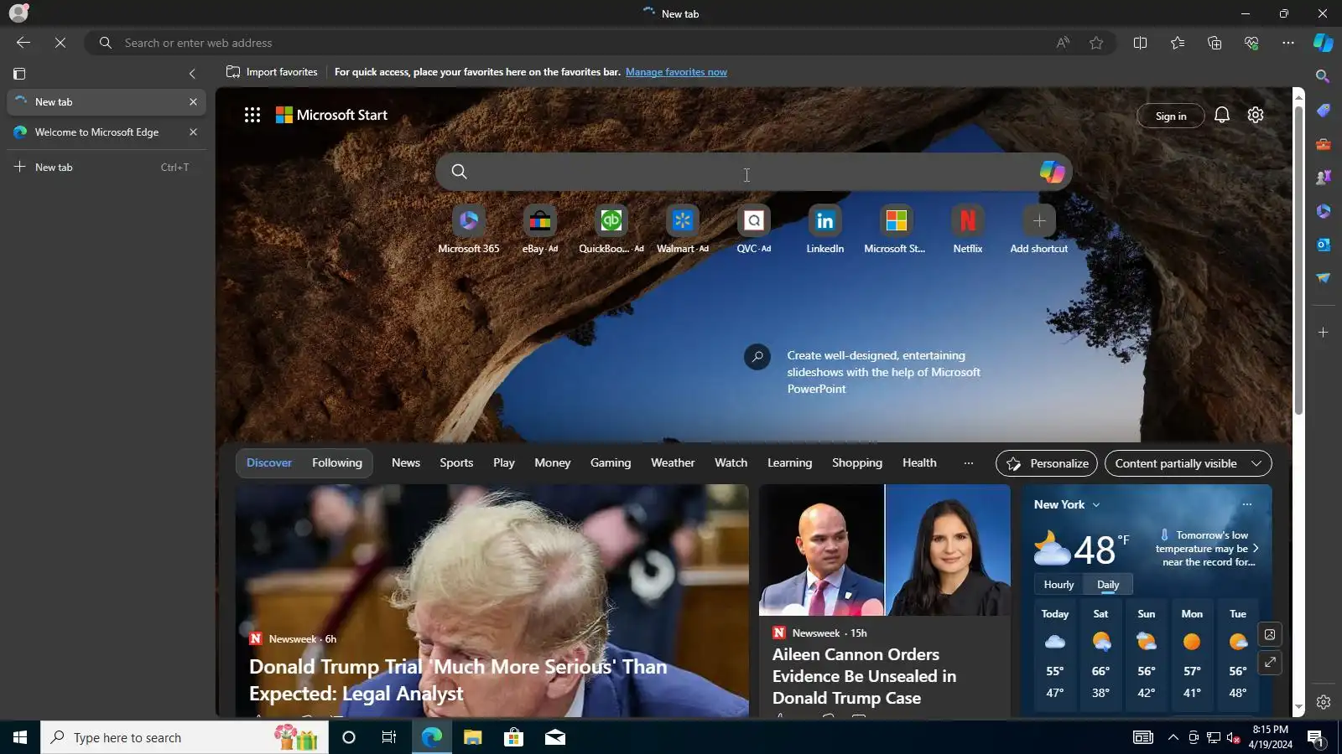1342x754 pixels.
Task: Open the Donald Trump Trial headline article
Action: [458, 679]
